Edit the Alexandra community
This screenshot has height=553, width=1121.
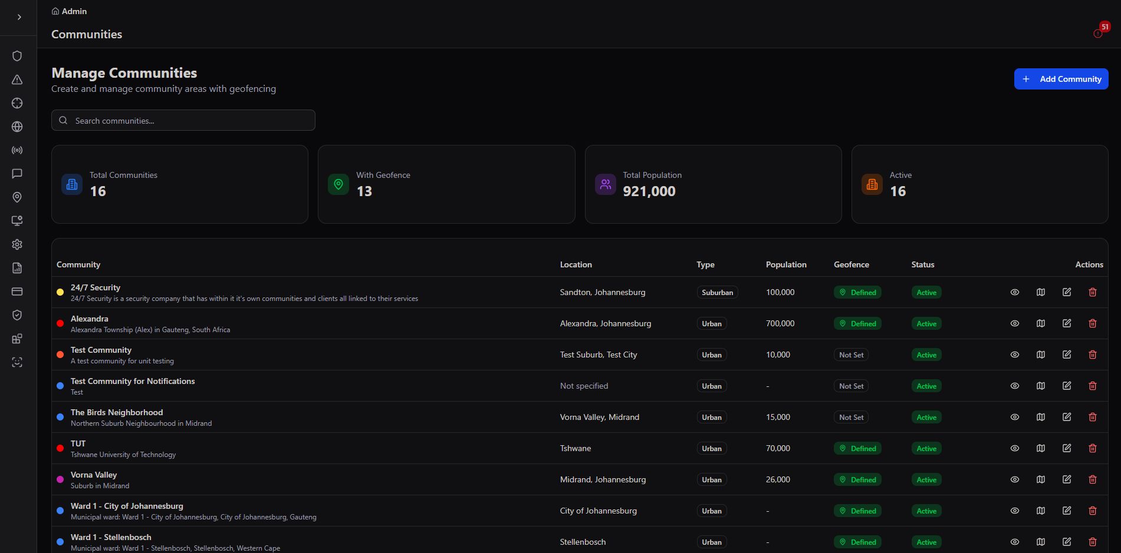pyautogui.click(x=1067, y=323)
